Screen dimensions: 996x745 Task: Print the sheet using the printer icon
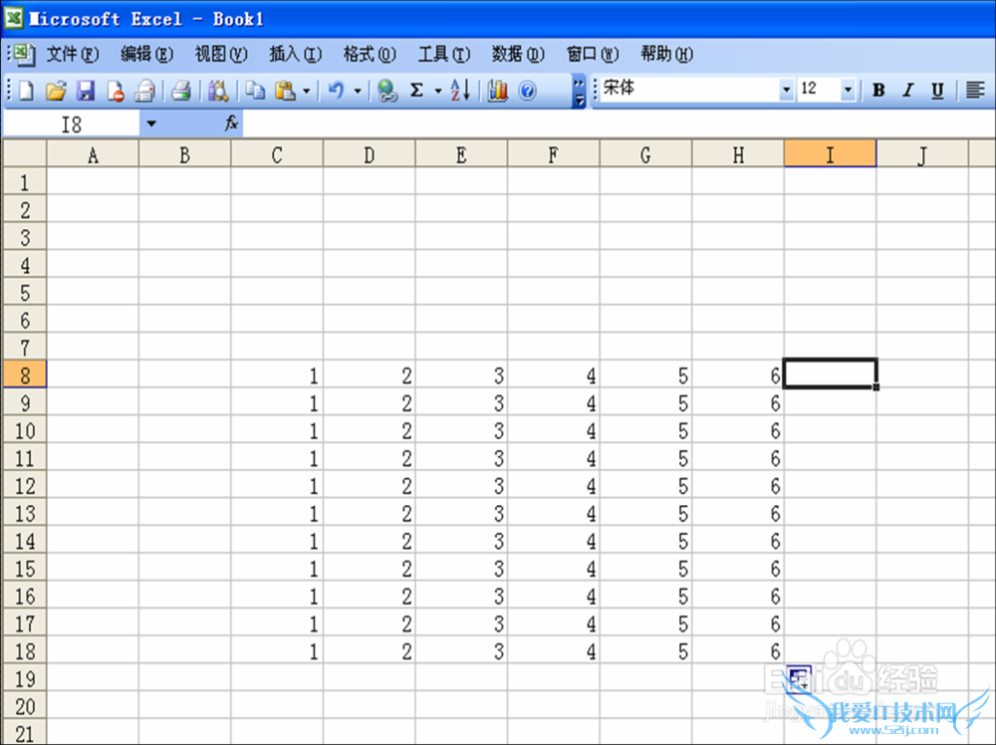coord(181,91)
